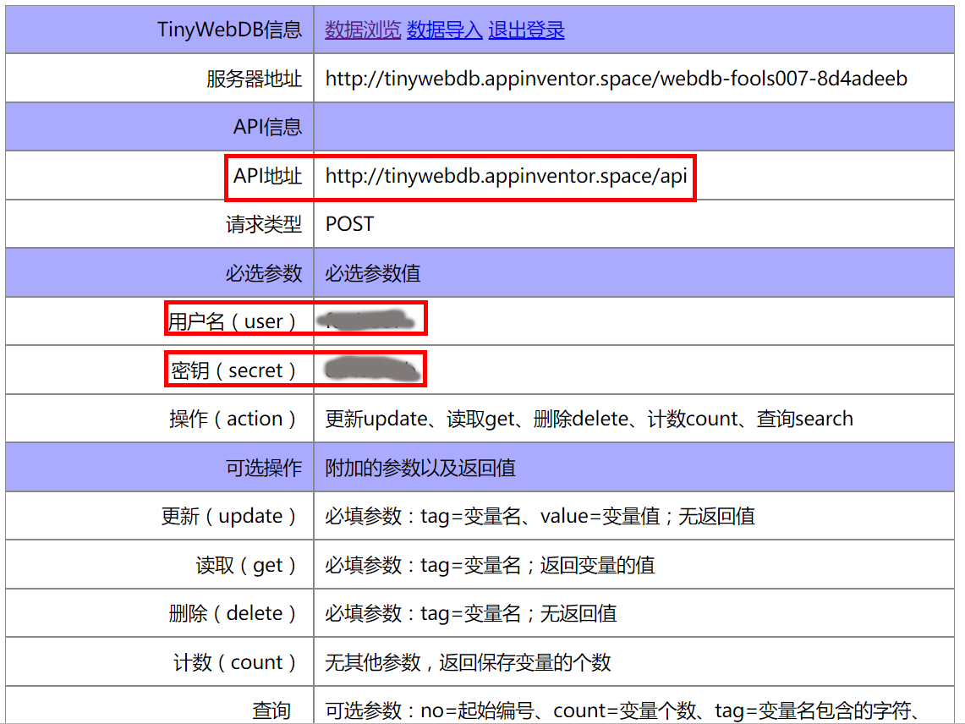965x724 pixels.
Task: Click the 删除（delete）label
Action: (x=234, y=613)
